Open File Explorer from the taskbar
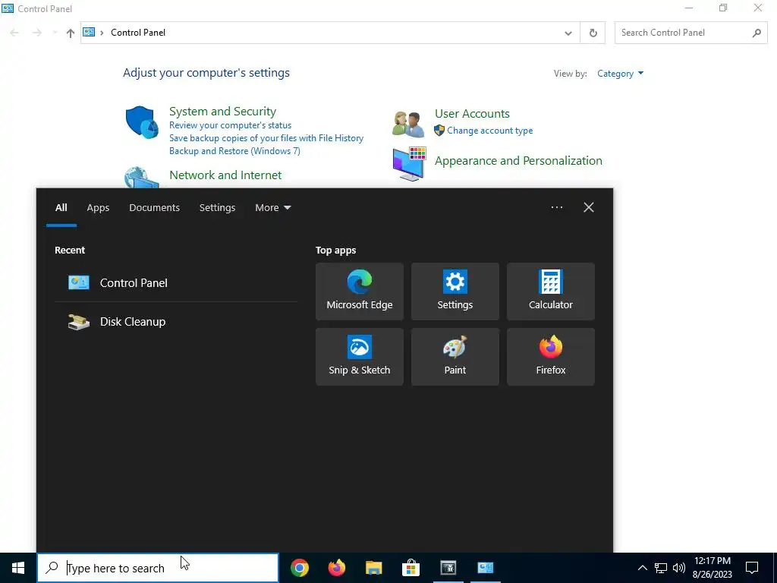 click(x=373, y=568)
